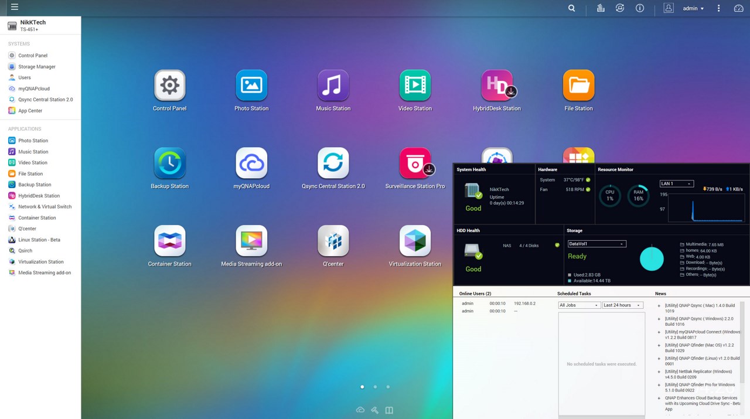Click the HDD Health Good disk icon

tap(473, 251)
